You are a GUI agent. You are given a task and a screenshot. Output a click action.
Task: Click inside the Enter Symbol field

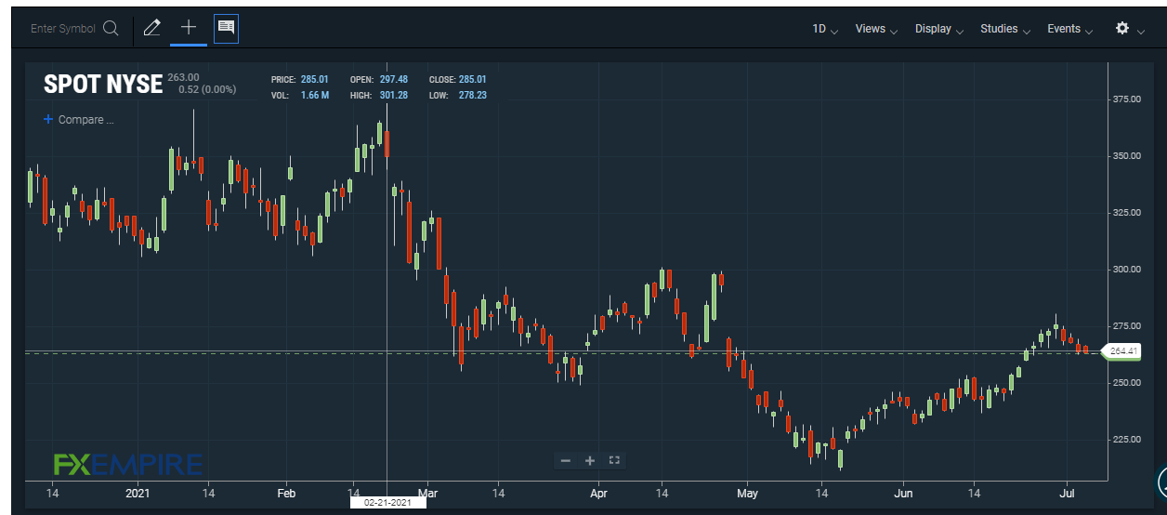pos(63,29)
